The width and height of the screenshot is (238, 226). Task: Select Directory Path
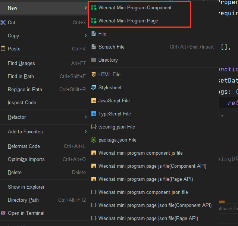44,200
